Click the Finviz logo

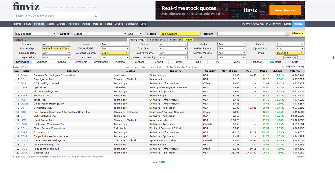(26, 6)
